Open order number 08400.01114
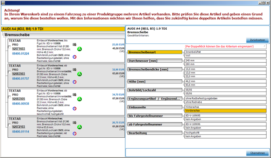 21,132
